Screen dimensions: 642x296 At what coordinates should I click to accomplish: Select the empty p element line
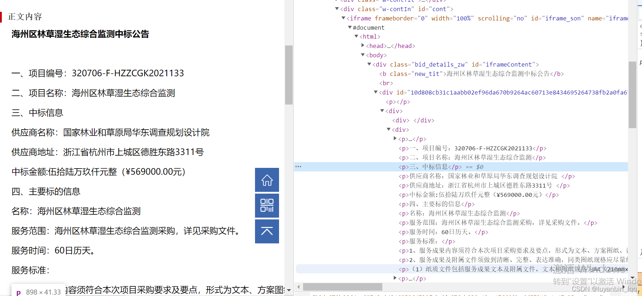click(398, 102)
